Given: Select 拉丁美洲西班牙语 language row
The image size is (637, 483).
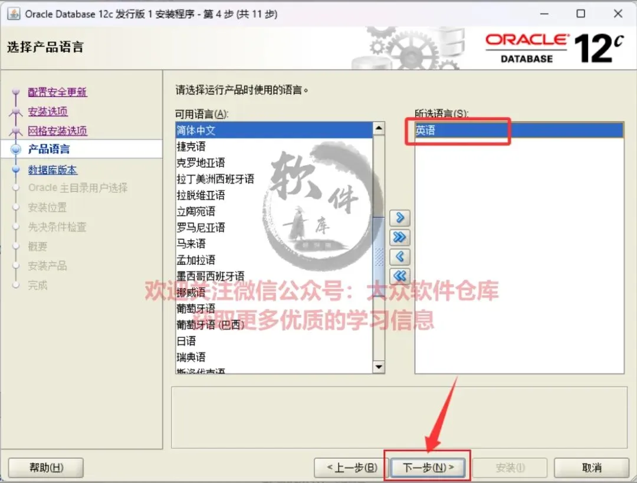Looking at the screenshot, I should (274, 179).
